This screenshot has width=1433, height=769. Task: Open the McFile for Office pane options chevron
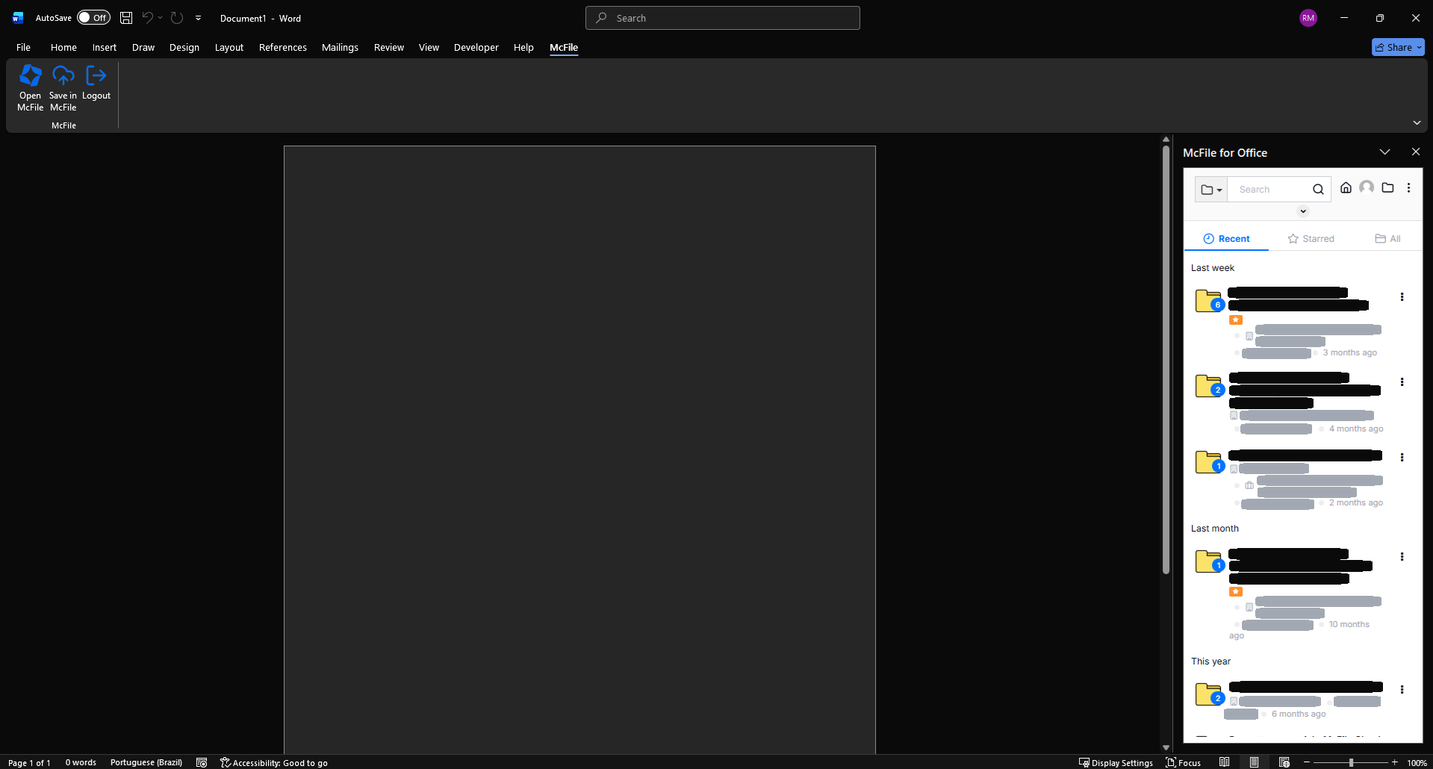1384,152
